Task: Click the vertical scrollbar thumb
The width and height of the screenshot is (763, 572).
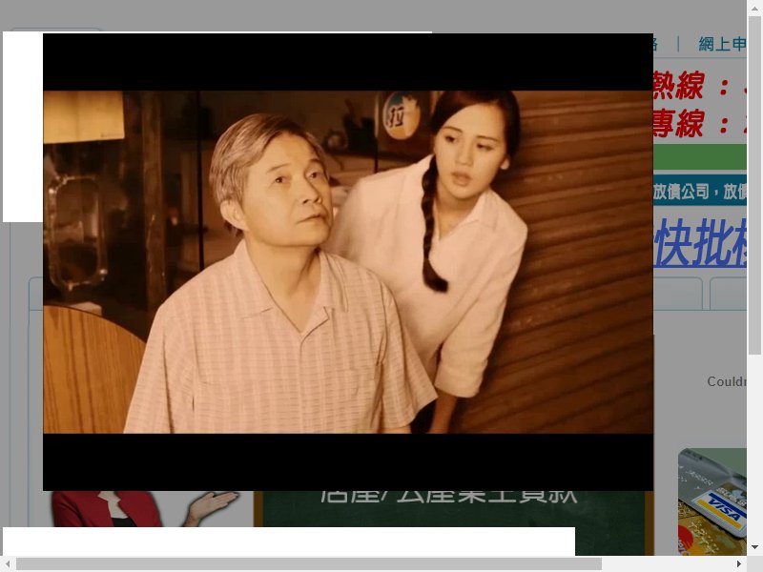Action: pos(754,185)
